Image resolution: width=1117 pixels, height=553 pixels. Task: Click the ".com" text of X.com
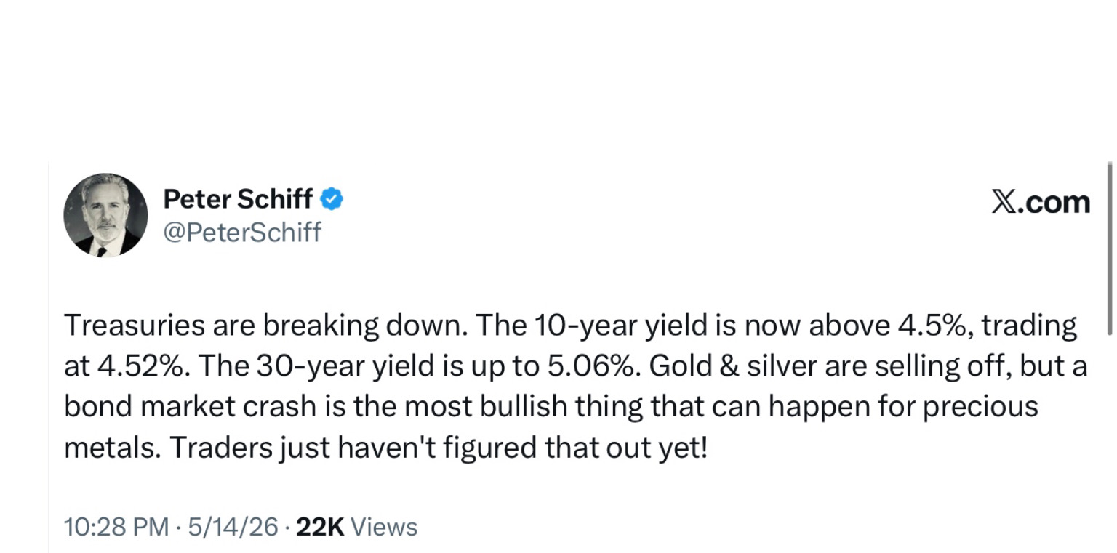point(1054,203)
